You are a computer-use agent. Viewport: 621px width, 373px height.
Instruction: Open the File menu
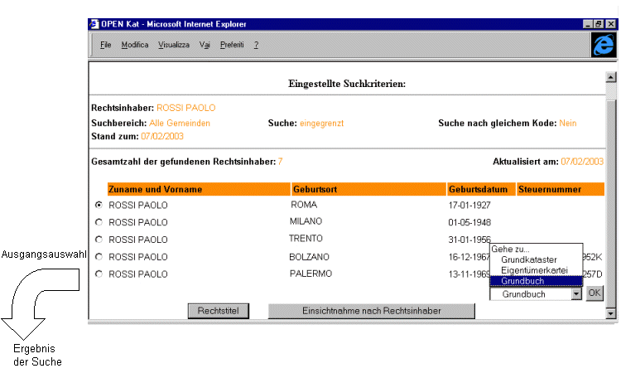pyautogui.click(x=106, y=44)
